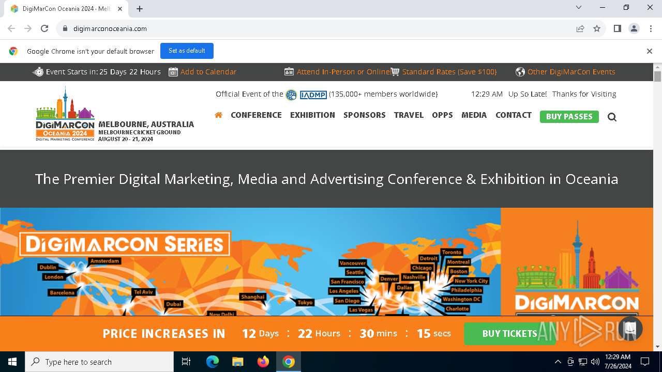Image resolution: width=662 pixels, height=372 pixels.
Task: Click the scrollbar down arrow
Action: pyautogui.click(x=657, y=347)
